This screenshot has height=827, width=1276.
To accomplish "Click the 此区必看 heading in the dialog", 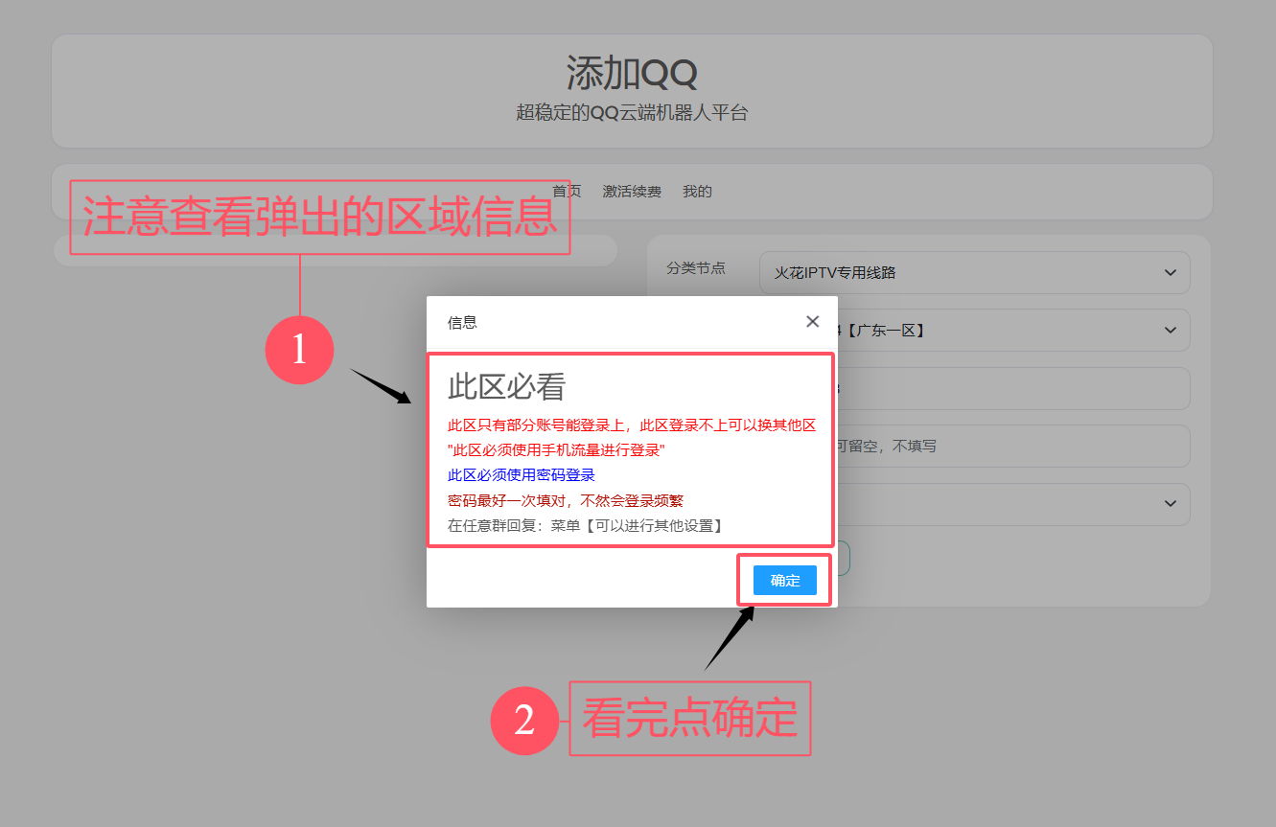I will (507, 387).
